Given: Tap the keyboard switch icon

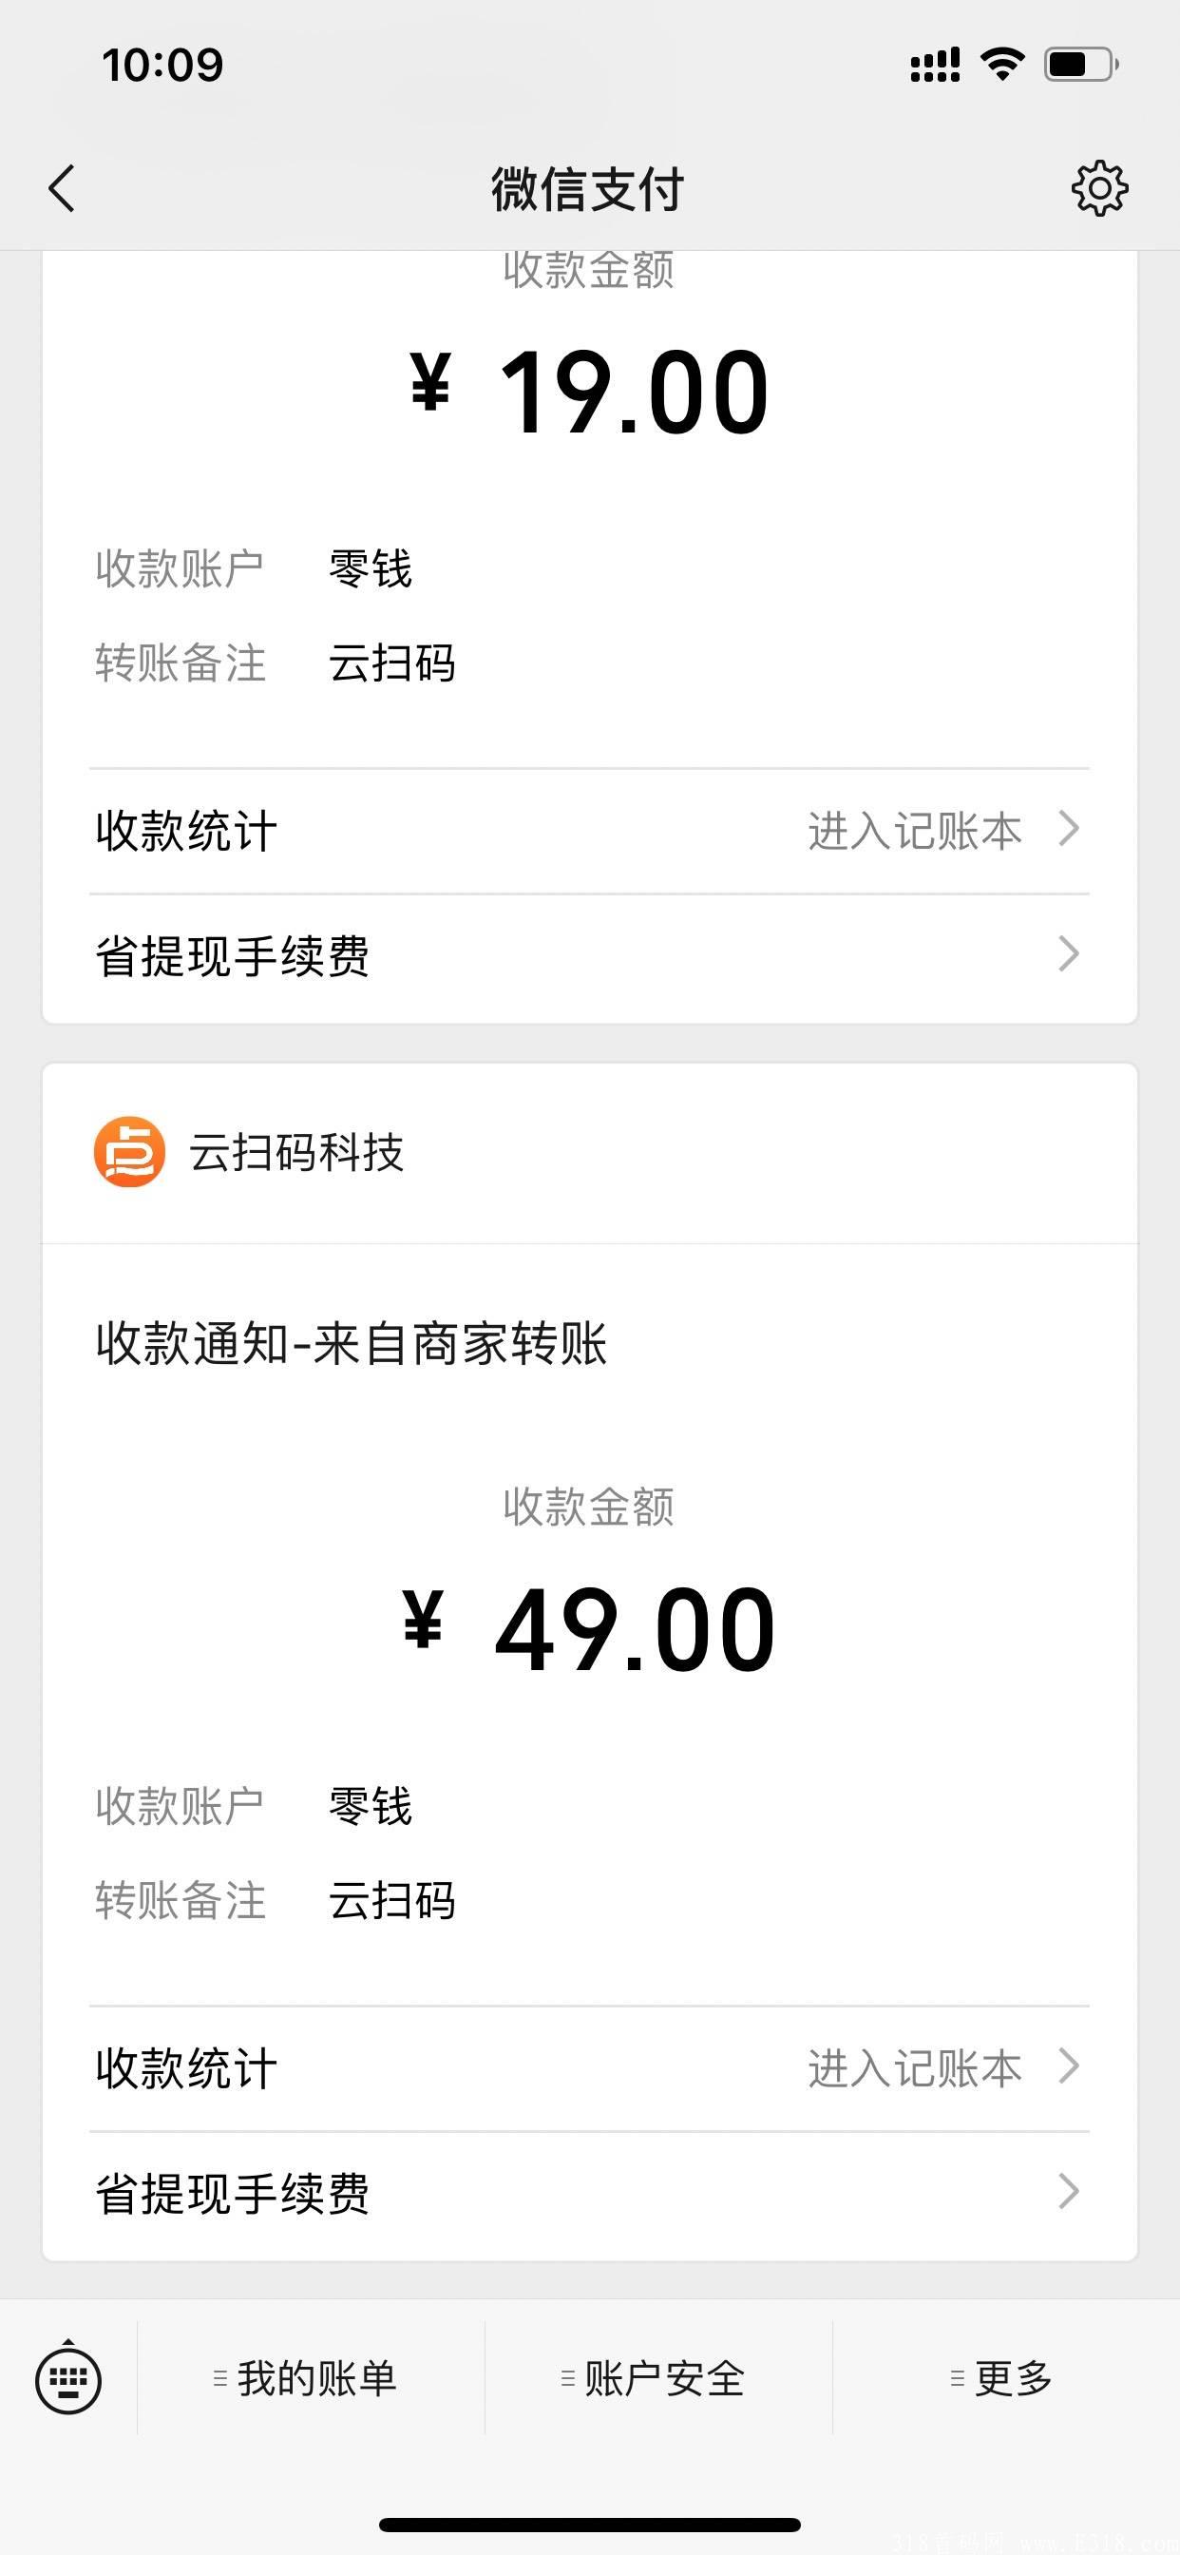Looking at the screenshot, I should coord(68,2377).
